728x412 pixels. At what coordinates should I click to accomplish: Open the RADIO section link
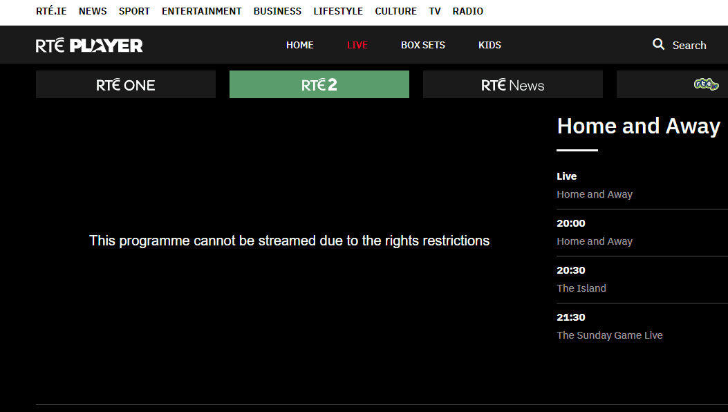coord(467,11)
